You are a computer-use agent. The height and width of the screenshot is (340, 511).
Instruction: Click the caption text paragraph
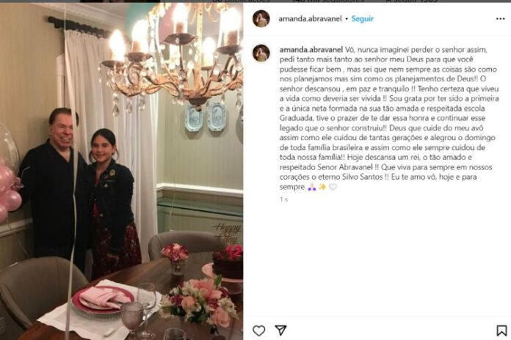[x=389, y=118]
